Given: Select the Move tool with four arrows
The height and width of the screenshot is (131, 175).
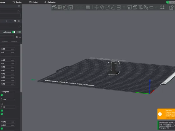Looking at the screenshot, I should [x=97, y=8].
